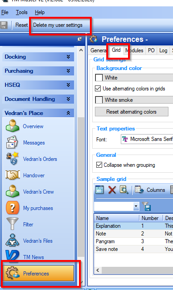Viewport: 173px width, 290px height.
Task: Switch to the Log tab
Action: [163, 50]
